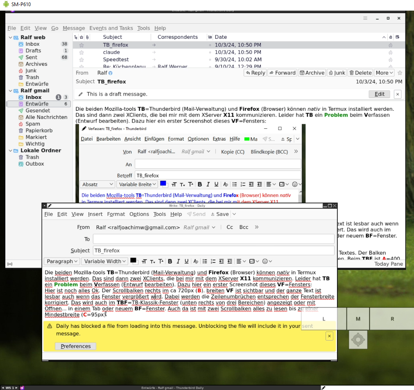Click Preferences in the yellow notification
This screenshot has width=414, height=390.
tap(76, 346)
